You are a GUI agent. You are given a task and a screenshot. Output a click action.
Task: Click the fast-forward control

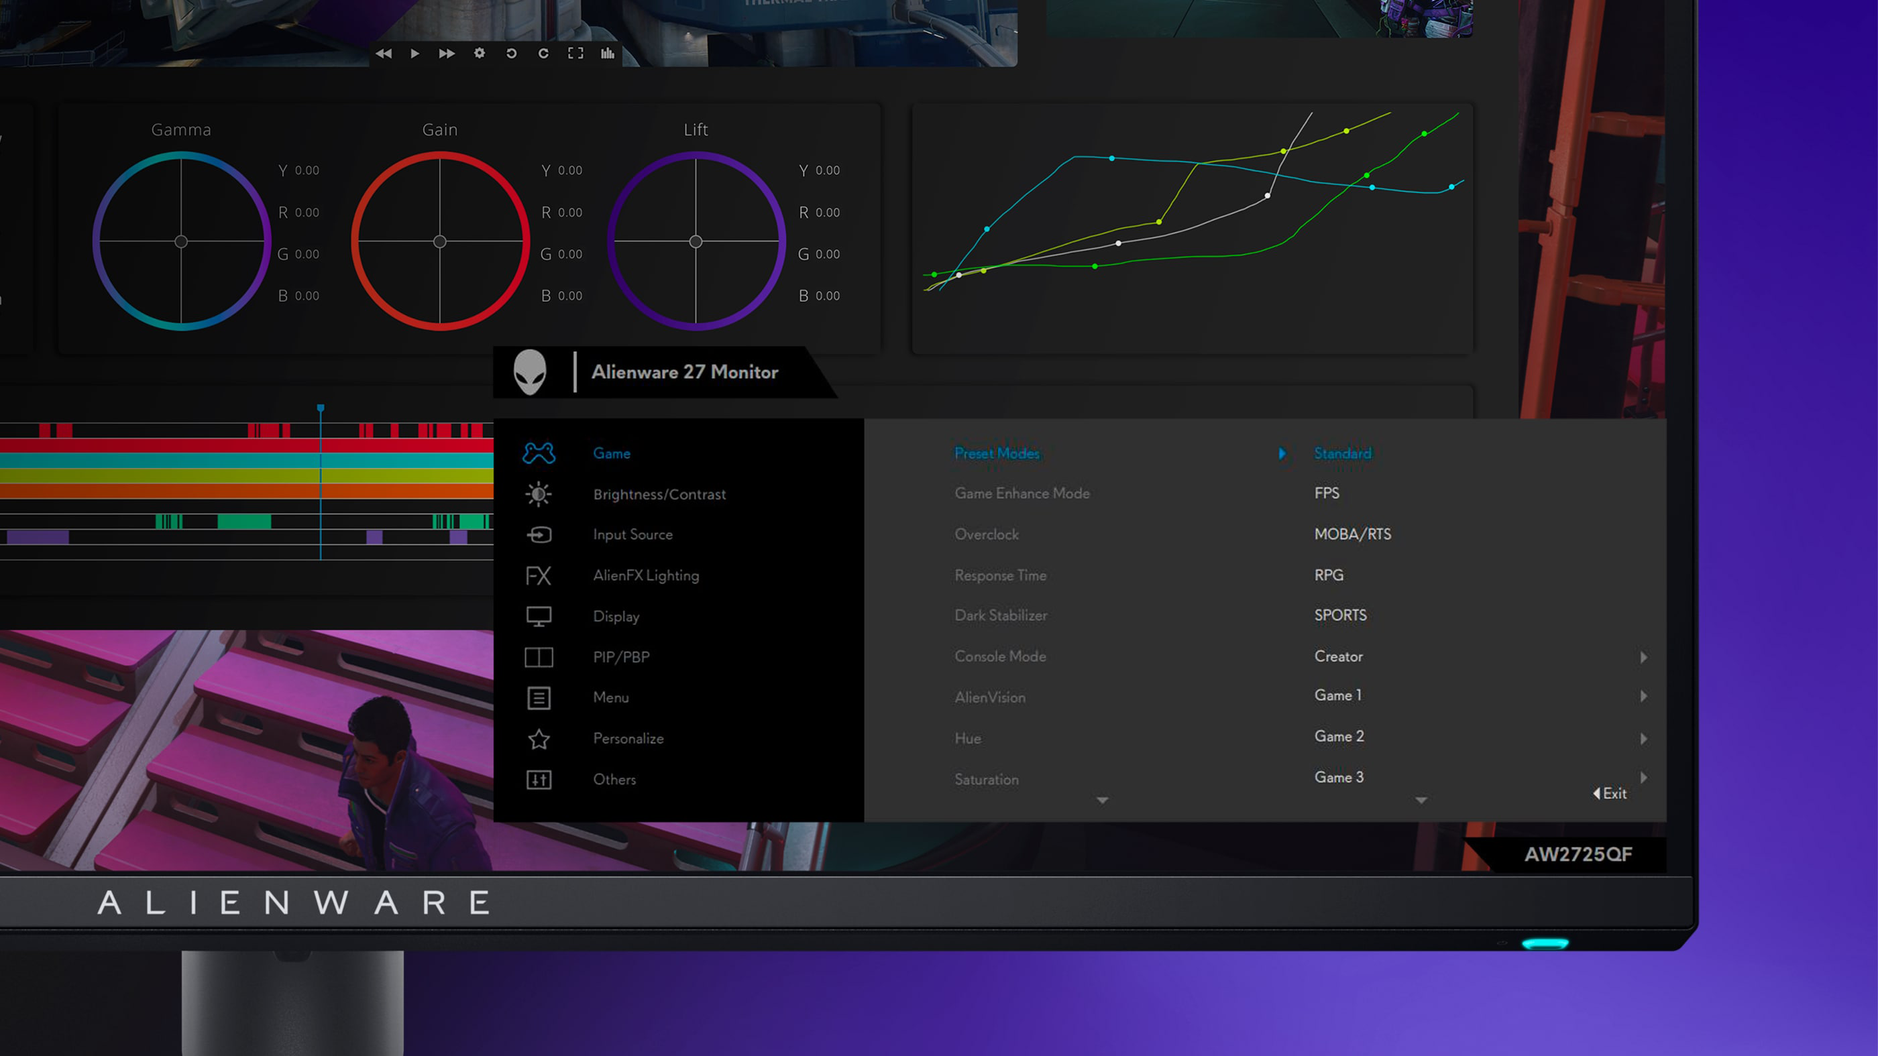click(x=446, y=53)
